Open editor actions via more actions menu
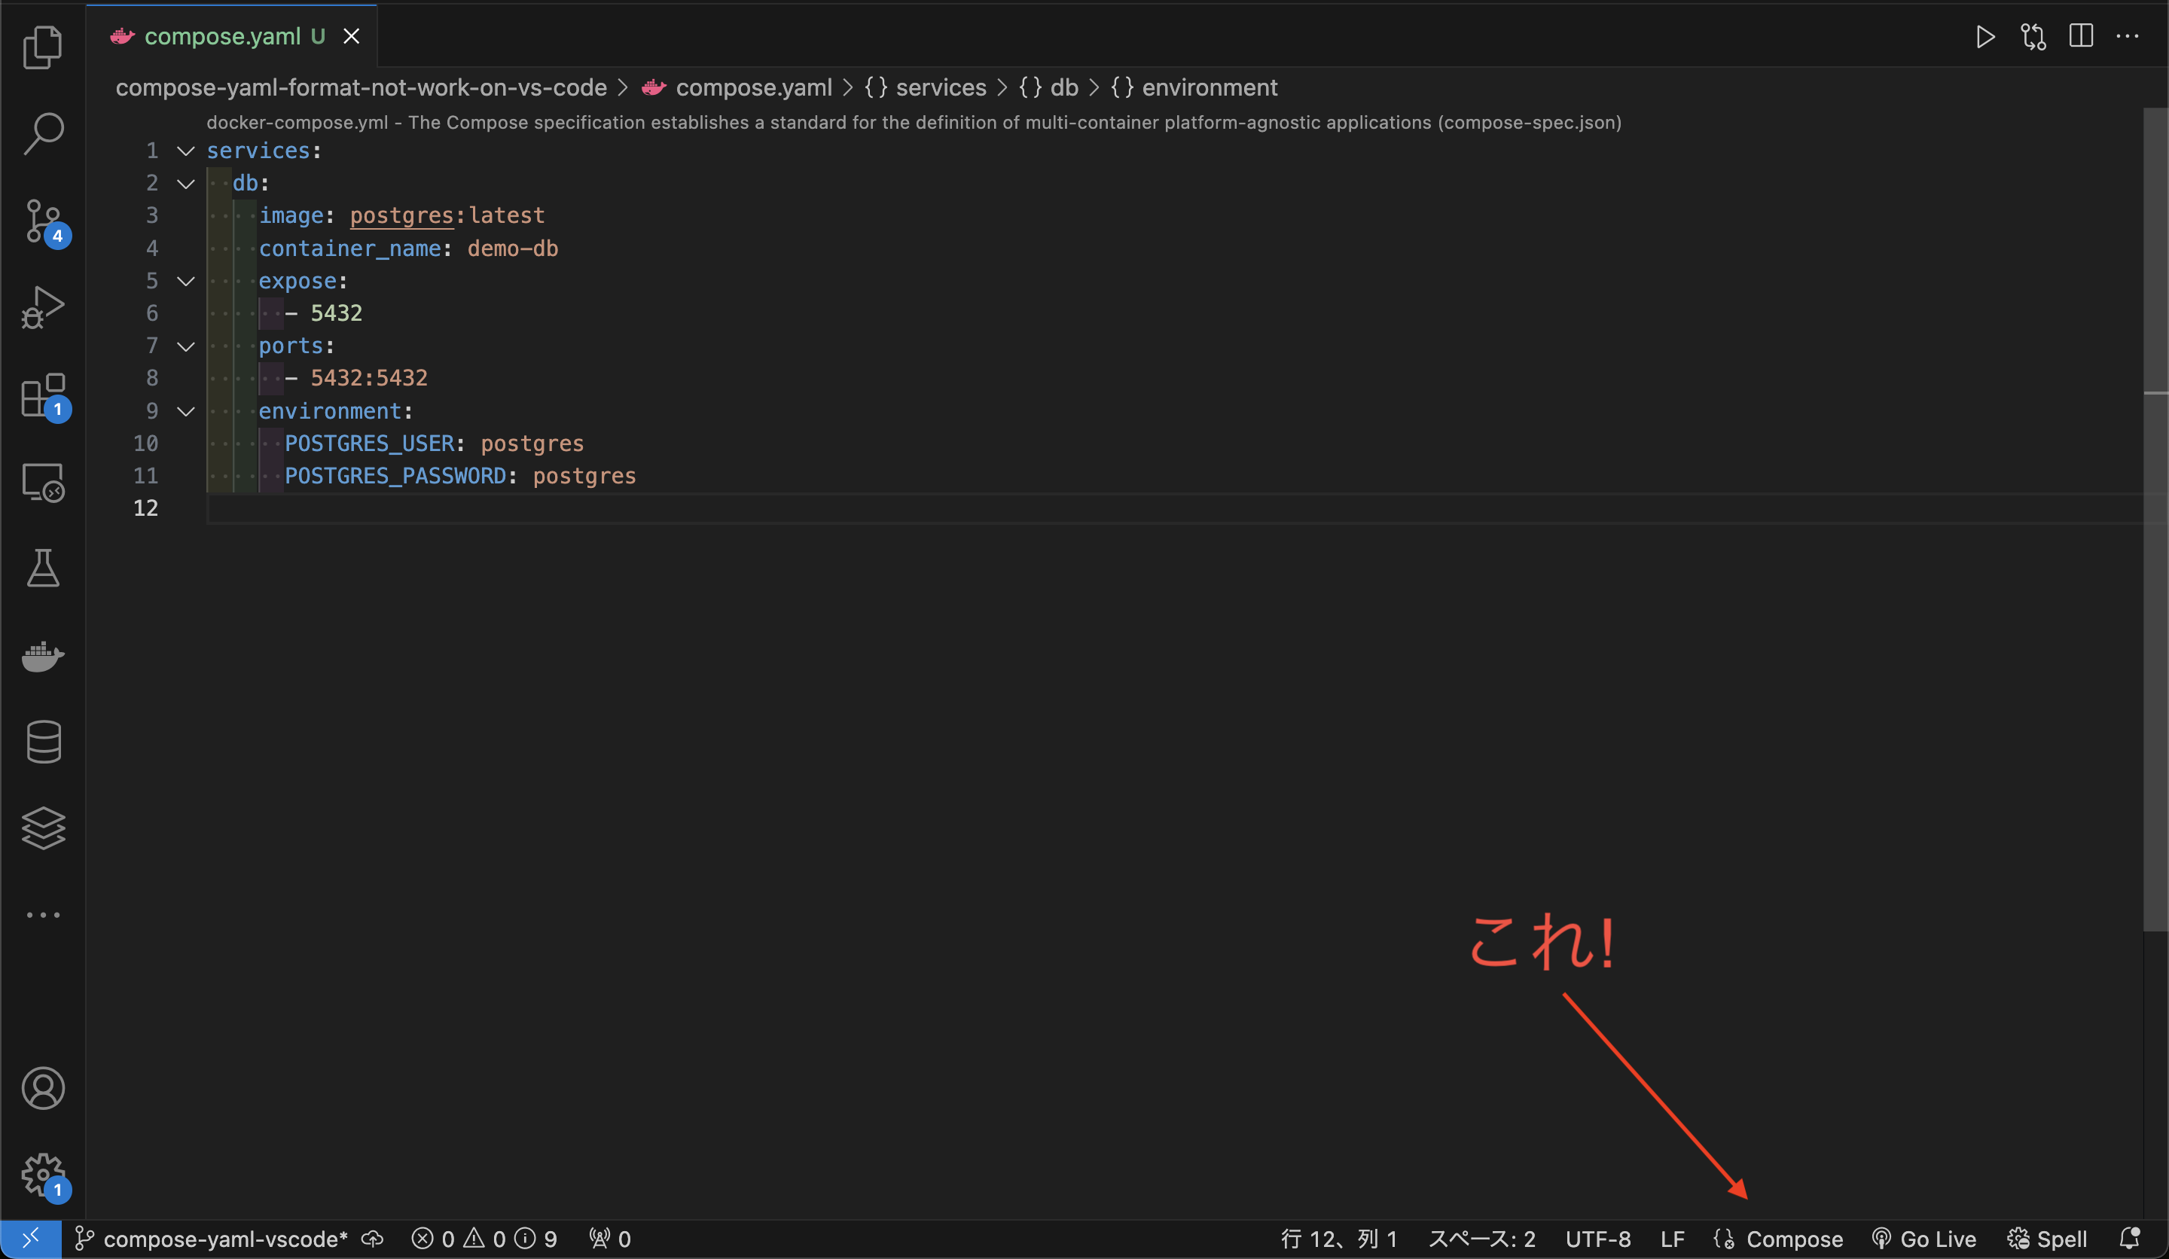This screenshot has height=1259, width=2169. tap(2129, 36)
